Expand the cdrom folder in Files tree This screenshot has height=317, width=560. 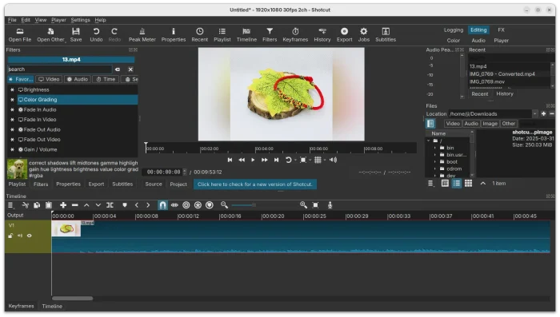click(434, 168)
